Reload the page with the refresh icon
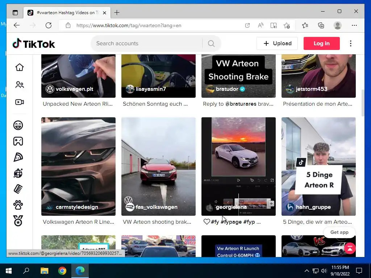371x278 pixels. click(x=49, y=25)
